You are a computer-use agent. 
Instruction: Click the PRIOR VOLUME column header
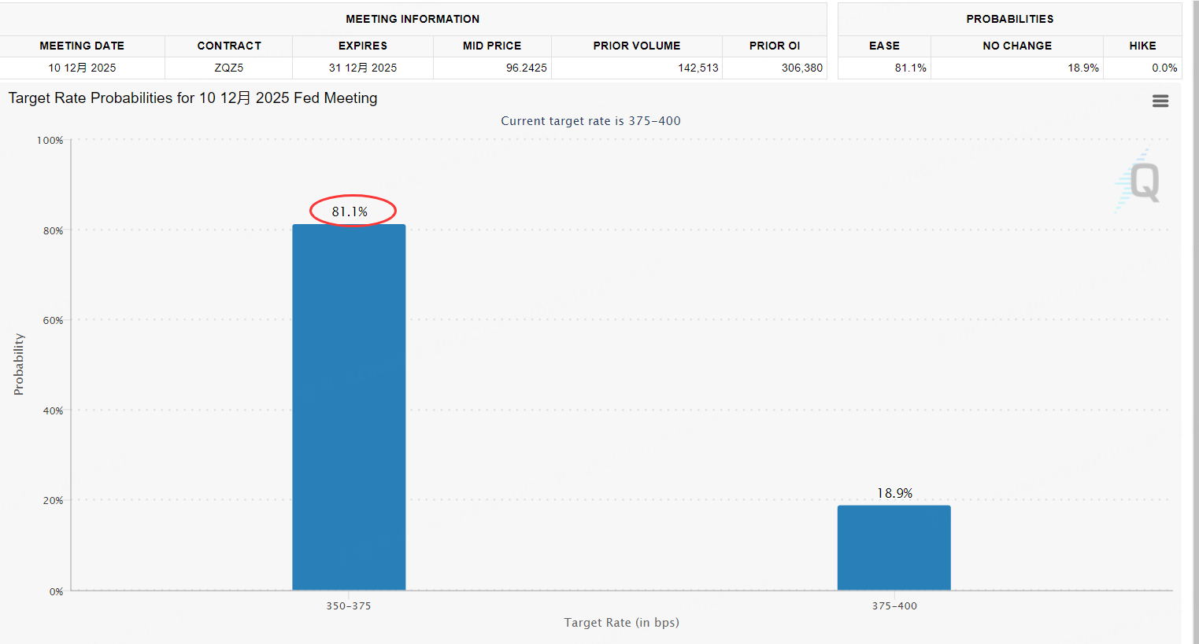point(637,46)
